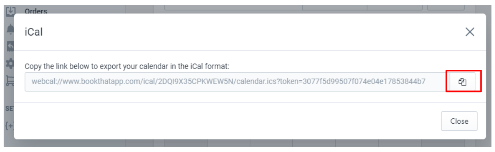495x152 pixels.
Task: Go to the Orders menu item
Action: click(36, 11)
